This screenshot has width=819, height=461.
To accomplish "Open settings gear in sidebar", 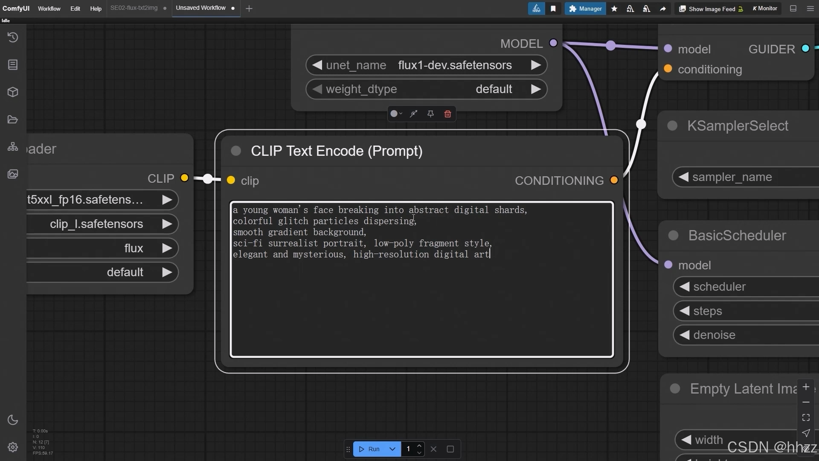I will tap(13, 447).
